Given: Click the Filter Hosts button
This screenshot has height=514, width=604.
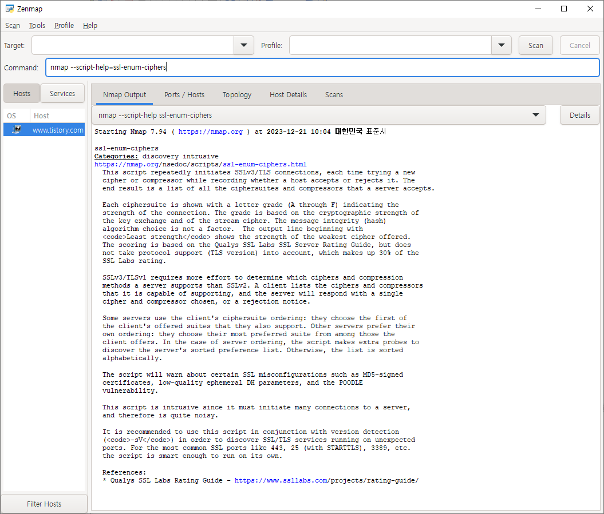Looking at the screenshot, I should pyautogui.click(x=44, y=504).
